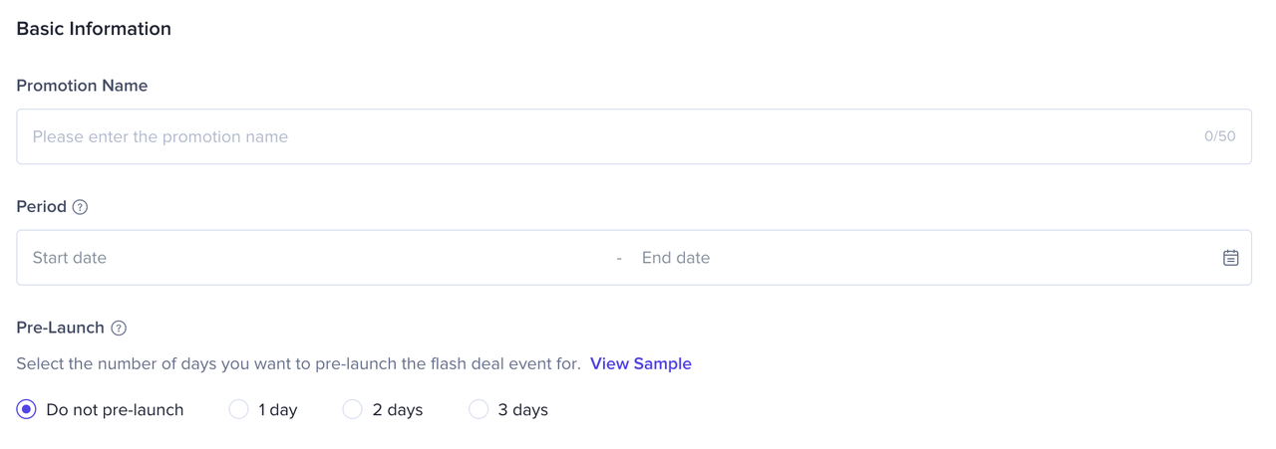Open the calendar icon in Period field
The height and width of the screenshot is (449, 1276).
(1230, 258)
